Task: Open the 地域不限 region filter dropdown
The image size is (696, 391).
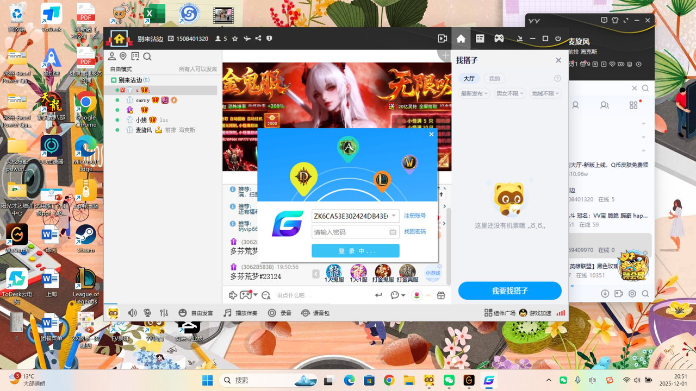Action: click(x=545, y=93)
